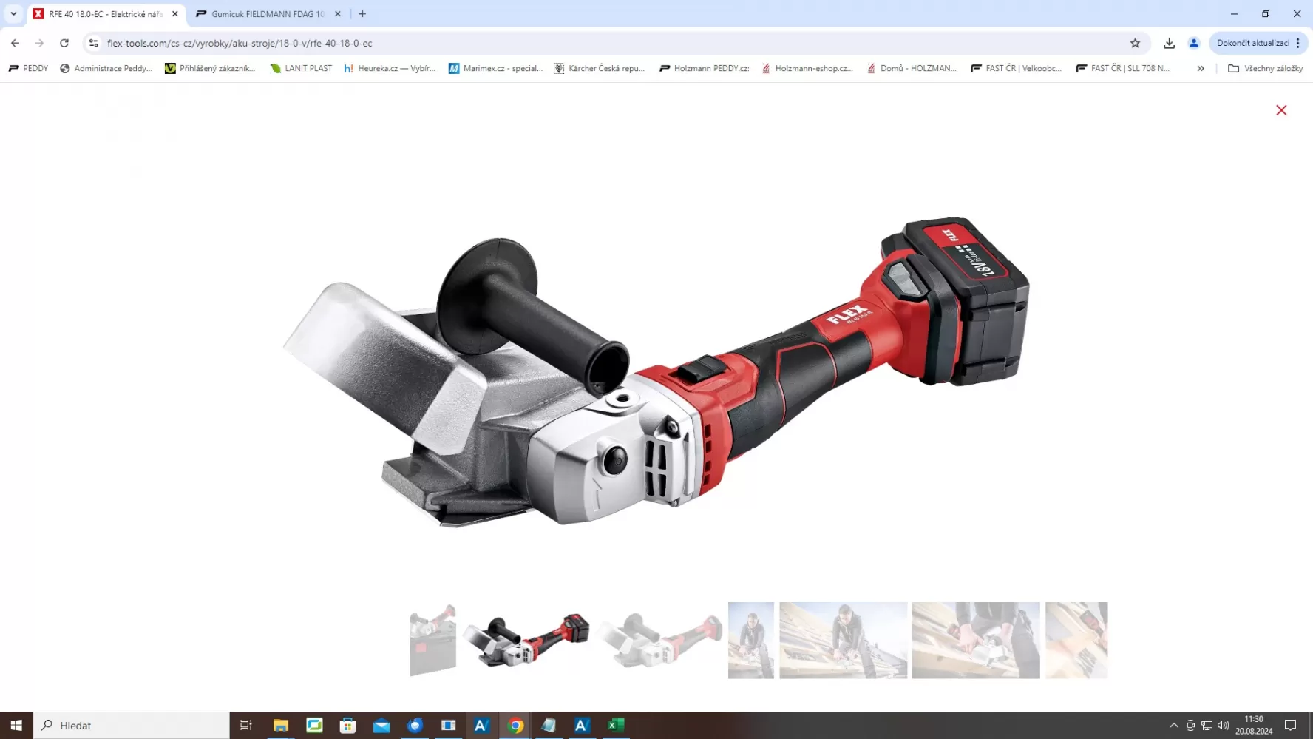The image size is (1313, 739).
Task: Open FAST ČR | Velkoobchod bookmark
Action: click(x=1016, y=68)
